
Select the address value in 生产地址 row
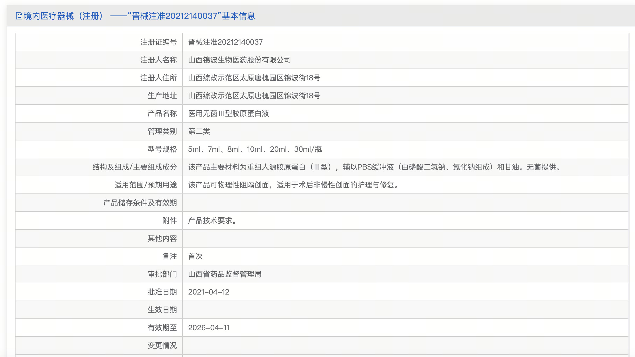click(x=254, y=96)
